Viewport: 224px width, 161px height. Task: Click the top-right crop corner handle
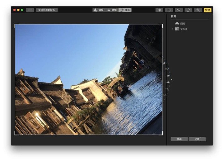pos(162,25)
